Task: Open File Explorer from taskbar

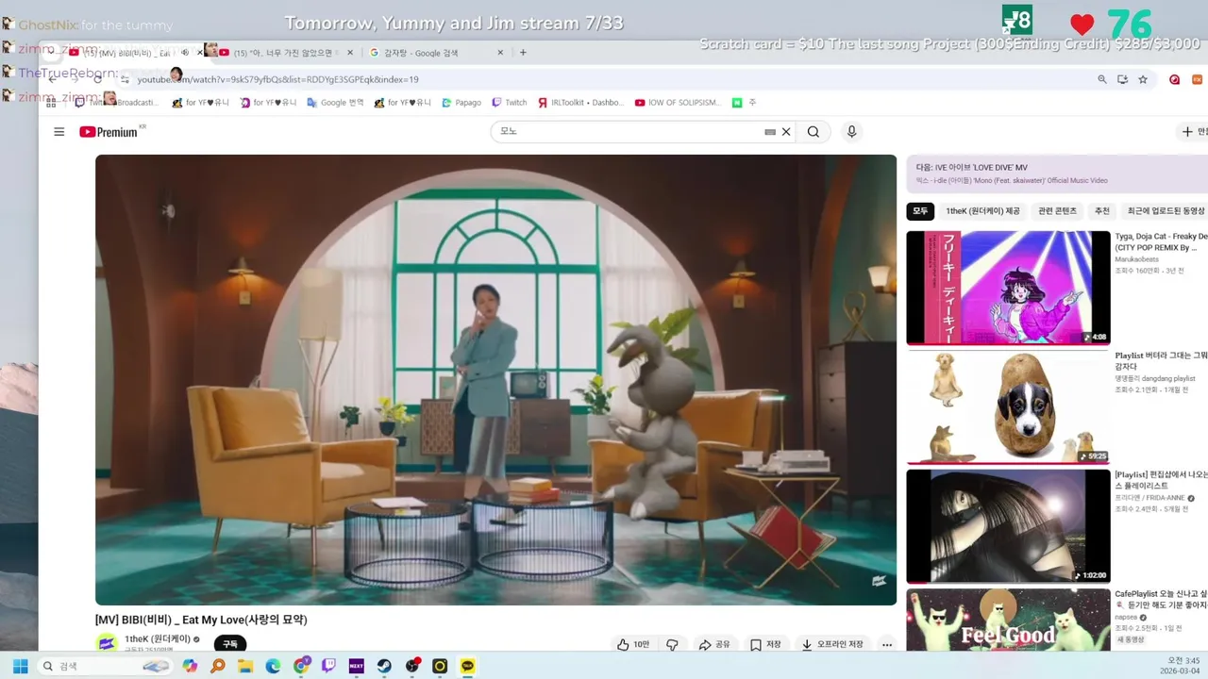Action: coord(245,666)
